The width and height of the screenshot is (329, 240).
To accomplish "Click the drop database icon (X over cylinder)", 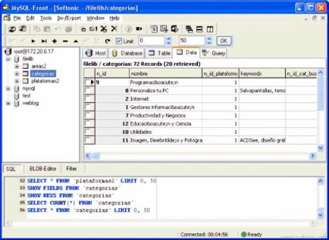I will pos(104,29).
